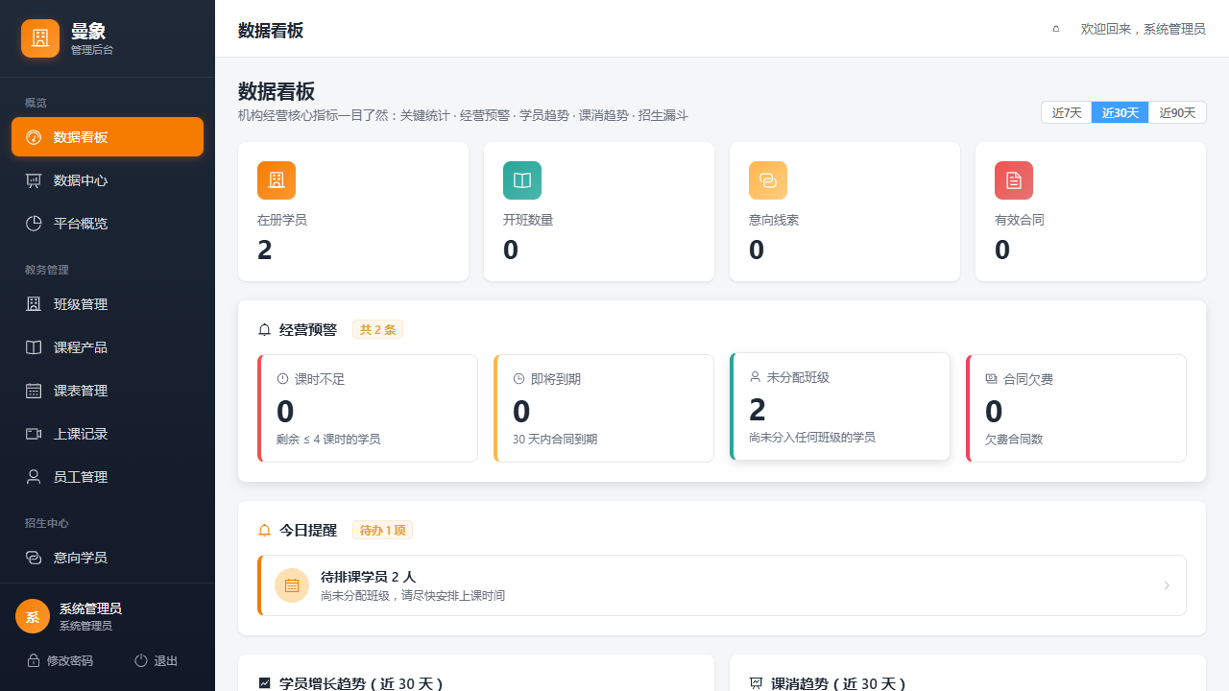Click the bell icon beside 经营预警
The width and height of the screenshot is (1229, 691).
(265, 330)
